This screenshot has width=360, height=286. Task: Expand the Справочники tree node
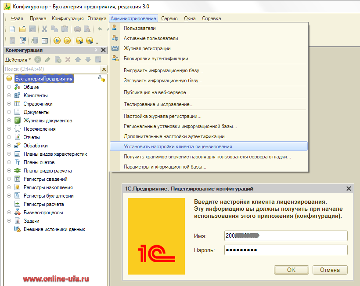click(x=9, y=104)
